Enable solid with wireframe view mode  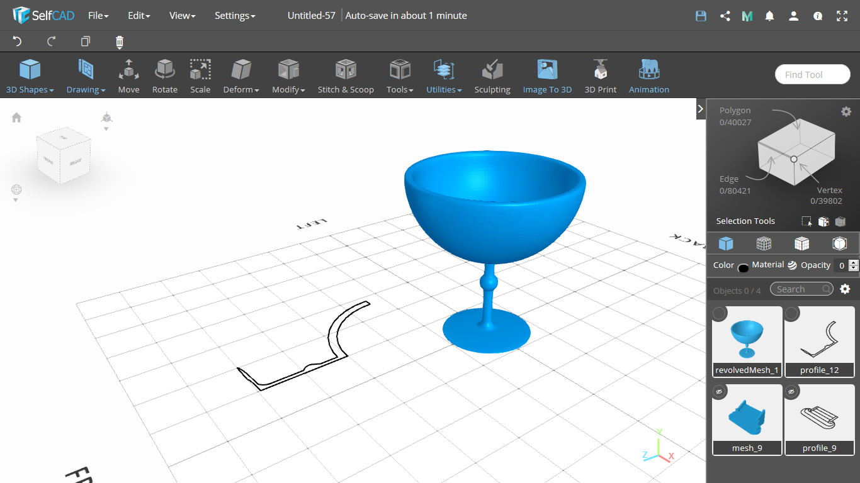[801, 243]
